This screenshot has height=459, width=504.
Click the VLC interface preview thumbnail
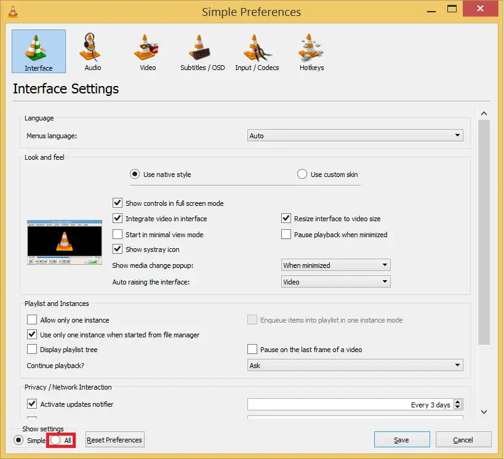click(64, 242)
